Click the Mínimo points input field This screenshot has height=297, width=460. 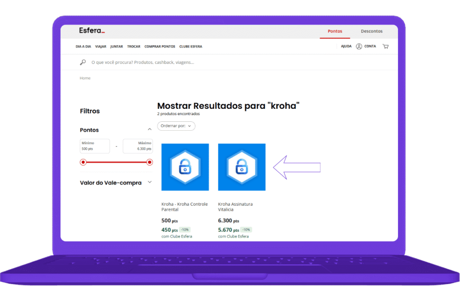click(x=95, y=146)
